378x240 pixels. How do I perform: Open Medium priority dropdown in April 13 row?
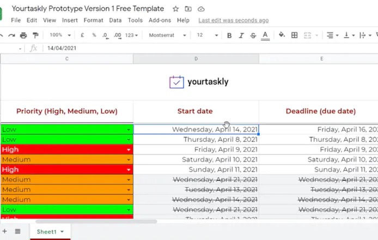129,190
